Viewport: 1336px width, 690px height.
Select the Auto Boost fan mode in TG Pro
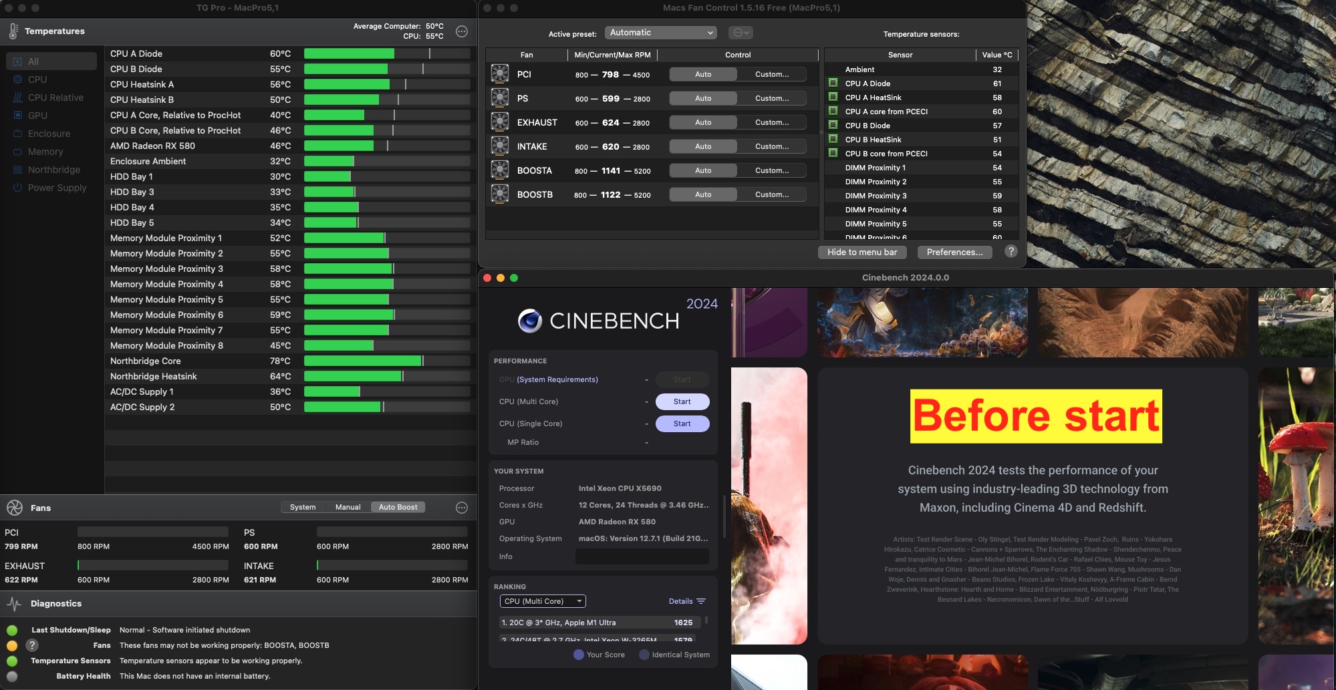[398, 507]
